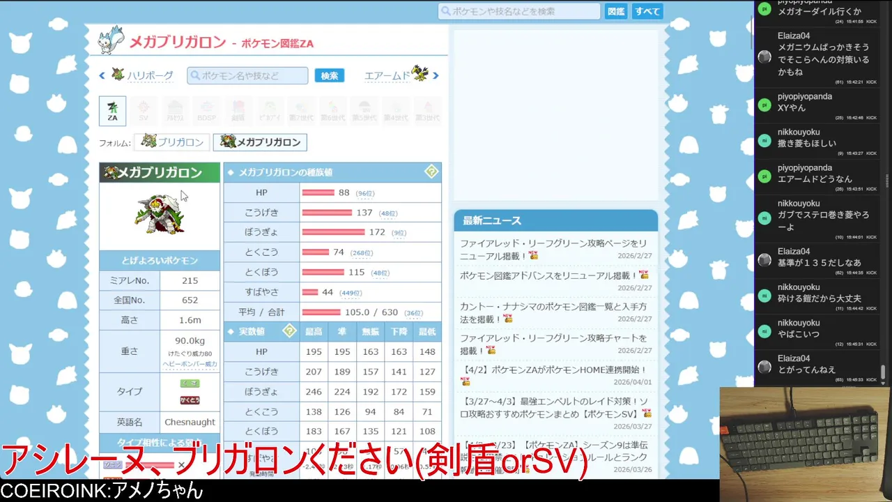Open news: カントー・ナナシマのポケモン図鑑一覧
The height and width of the screenshot is (502, 892).
(554, 312)
